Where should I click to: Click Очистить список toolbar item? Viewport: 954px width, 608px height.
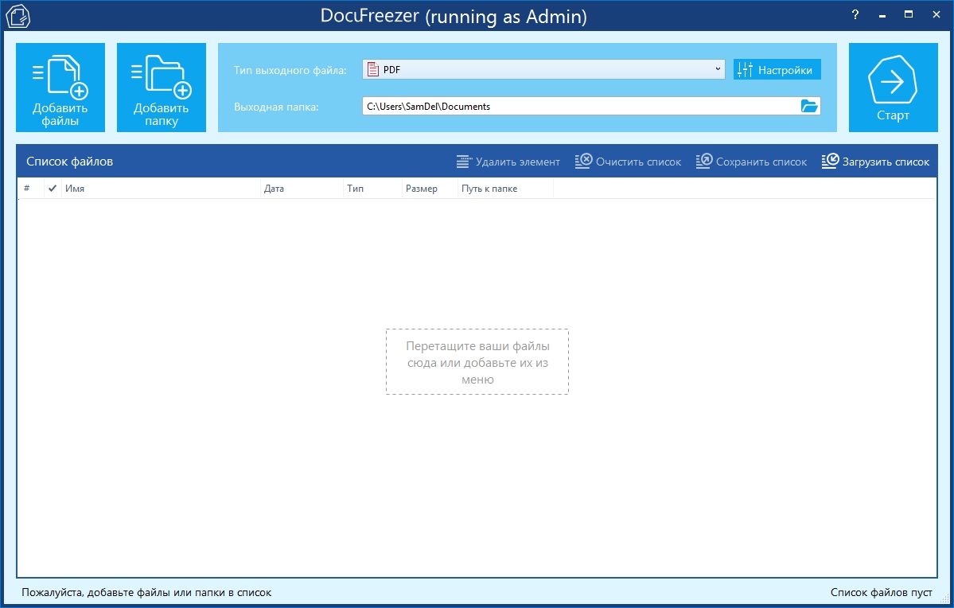click(628, 162)
